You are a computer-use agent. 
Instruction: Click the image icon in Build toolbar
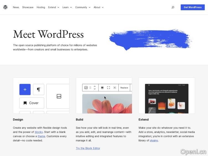[86, 88]
